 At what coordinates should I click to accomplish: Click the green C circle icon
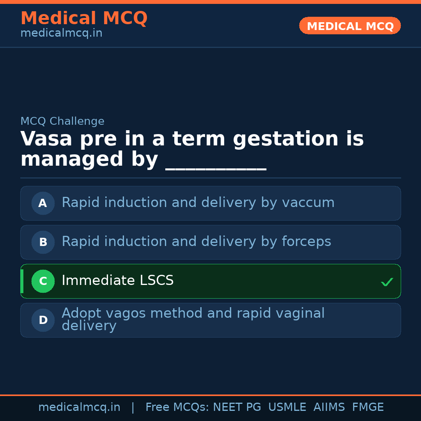tap(43, 281)
